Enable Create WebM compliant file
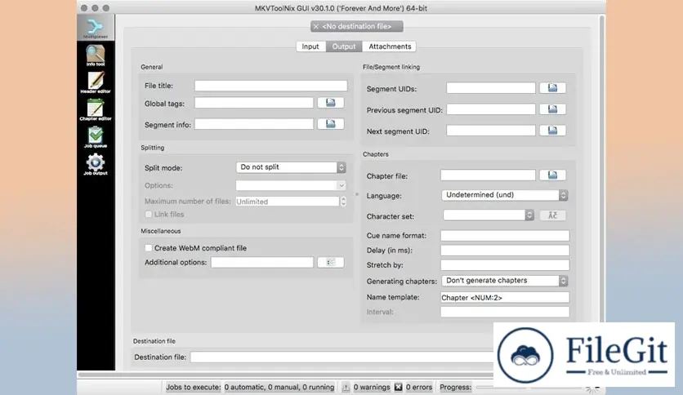Viewport: 683px width, 395px height. coord(149,248)
